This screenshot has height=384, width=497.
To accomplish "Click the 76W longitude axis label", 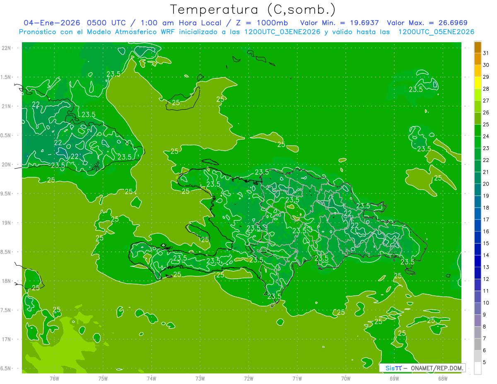I will tap(54, 378).
